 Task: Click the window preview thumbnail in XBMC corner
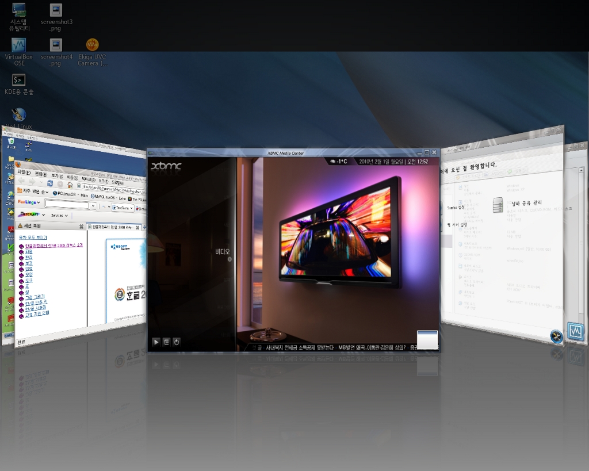[x=427, y=340]
